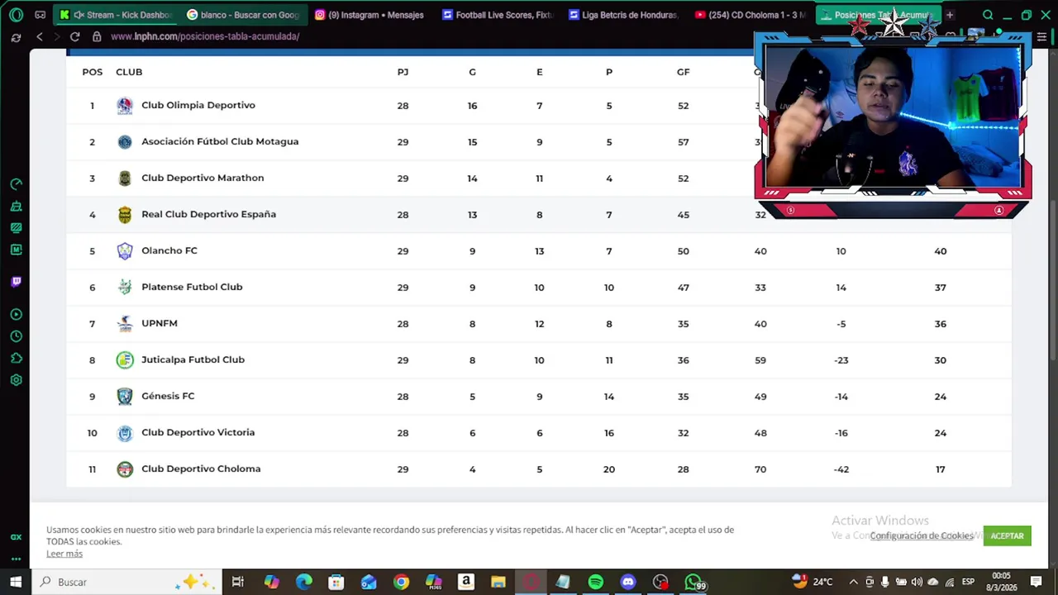The image size is (1058, 595).
Task: Click Juticalpa Futbol Club name
Action: [x=193, y=359]
